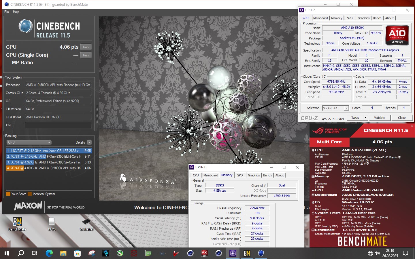
Task: Click the DRAM Frequency value 799.8 MHz
Action: coord(257,208)
